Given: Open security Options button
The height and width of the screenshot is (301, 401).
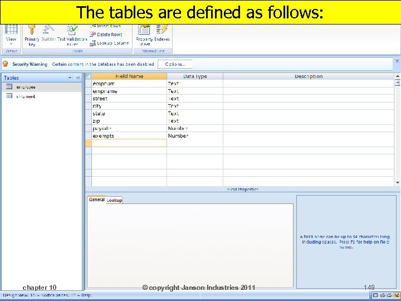Looking at the screenshot, I should click(175, 64).
